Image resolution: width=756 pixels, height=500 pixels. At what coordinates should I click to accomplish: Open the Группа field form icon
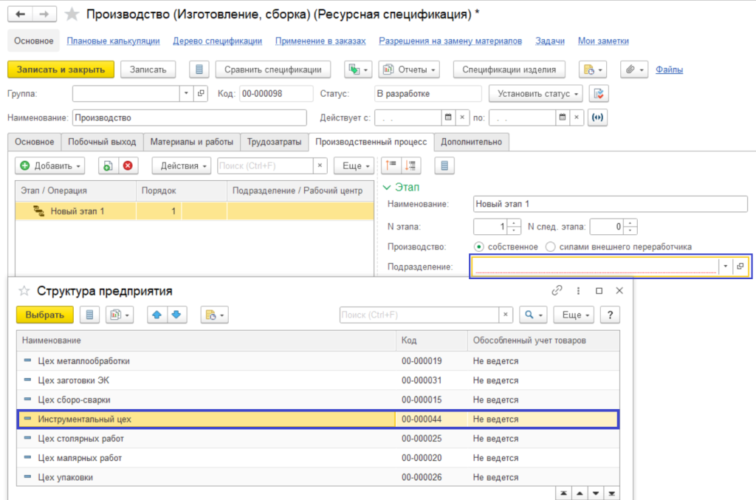[x=201, y=93]
